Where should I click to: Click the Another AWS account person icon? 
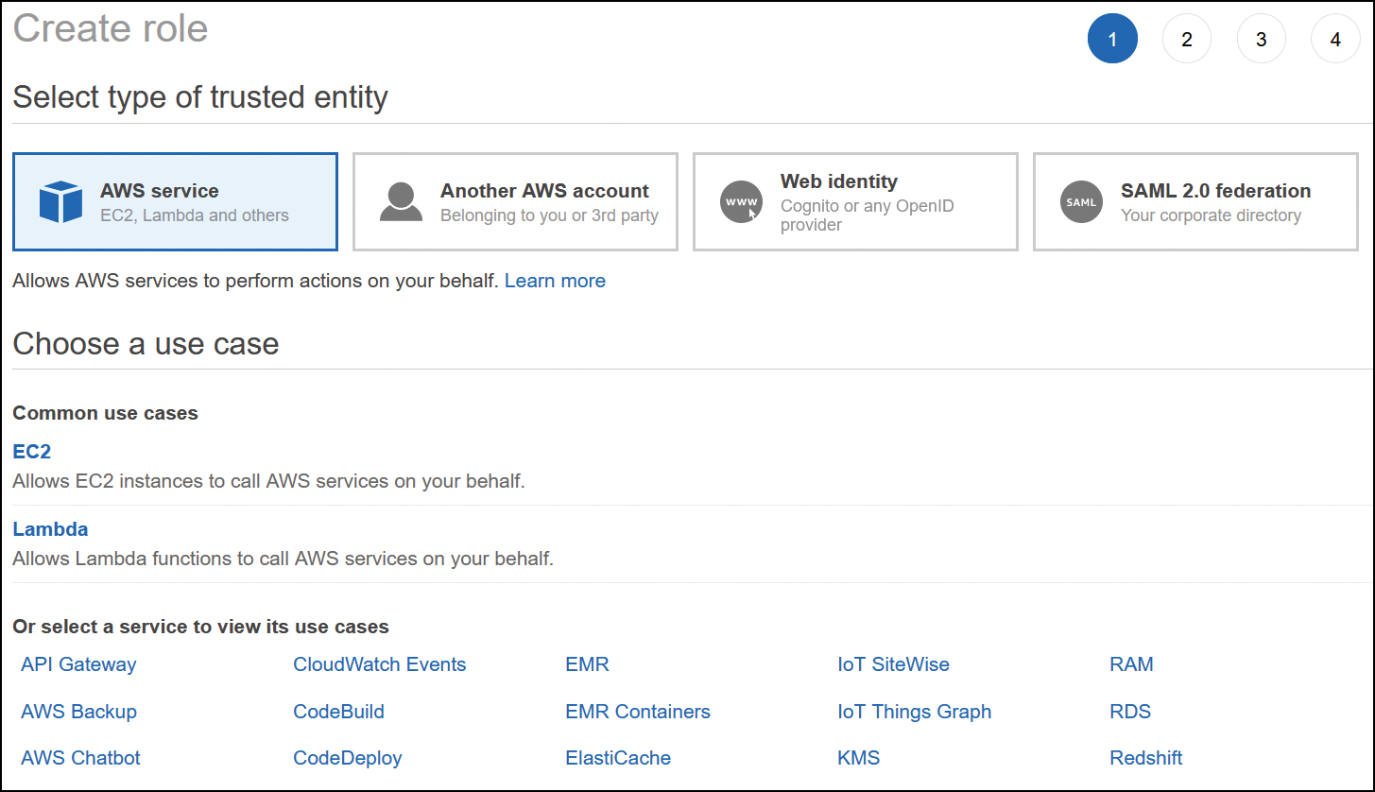click(x=401, y=202)
